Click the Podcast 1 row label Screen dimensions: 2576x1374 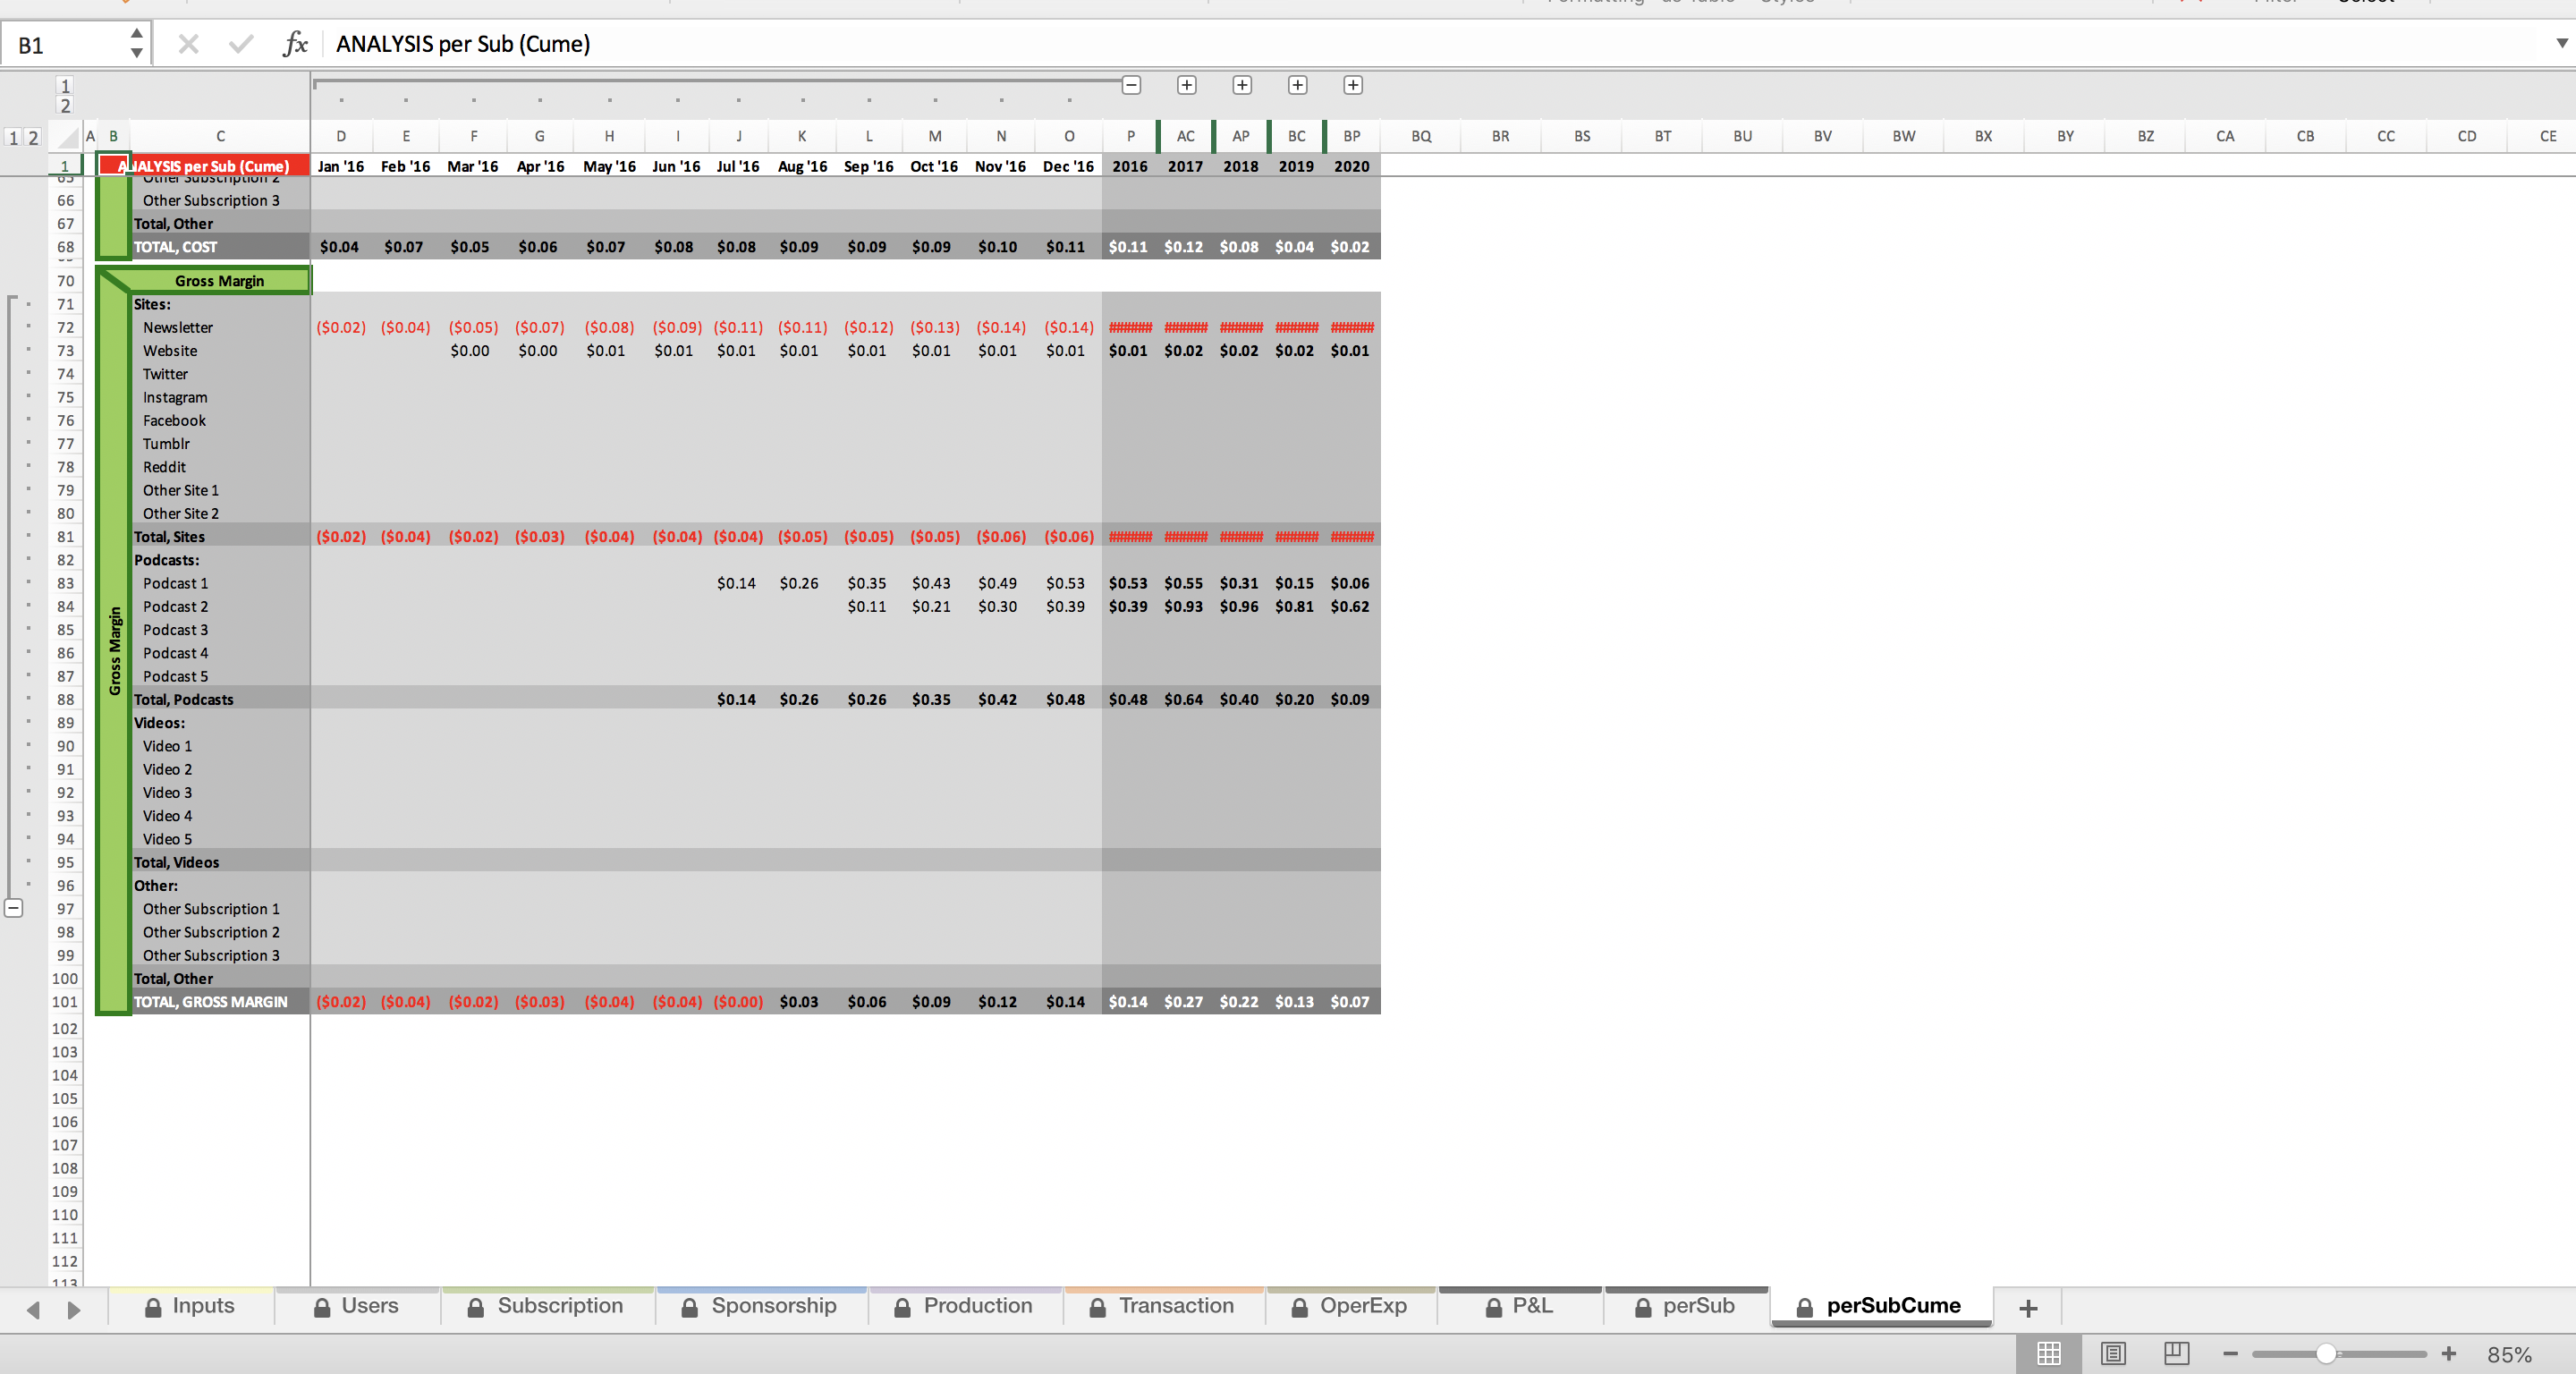175,583
